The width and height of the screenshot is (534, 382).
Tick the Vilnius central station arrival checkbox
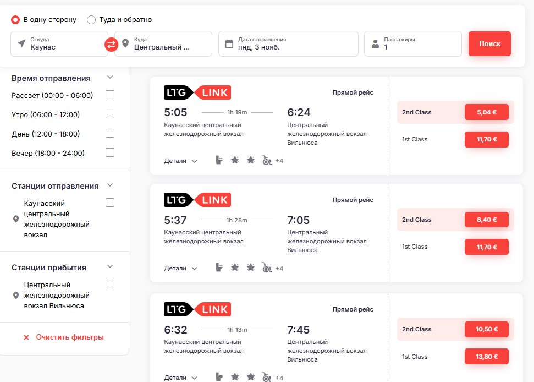[110, 285]
